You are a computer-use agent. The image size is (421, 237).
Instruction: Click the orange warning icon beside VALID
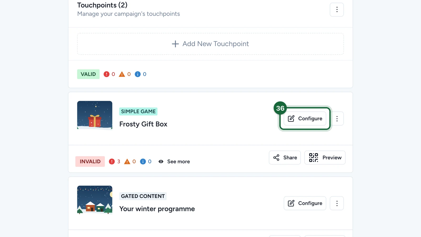click(x=122, y=74)
